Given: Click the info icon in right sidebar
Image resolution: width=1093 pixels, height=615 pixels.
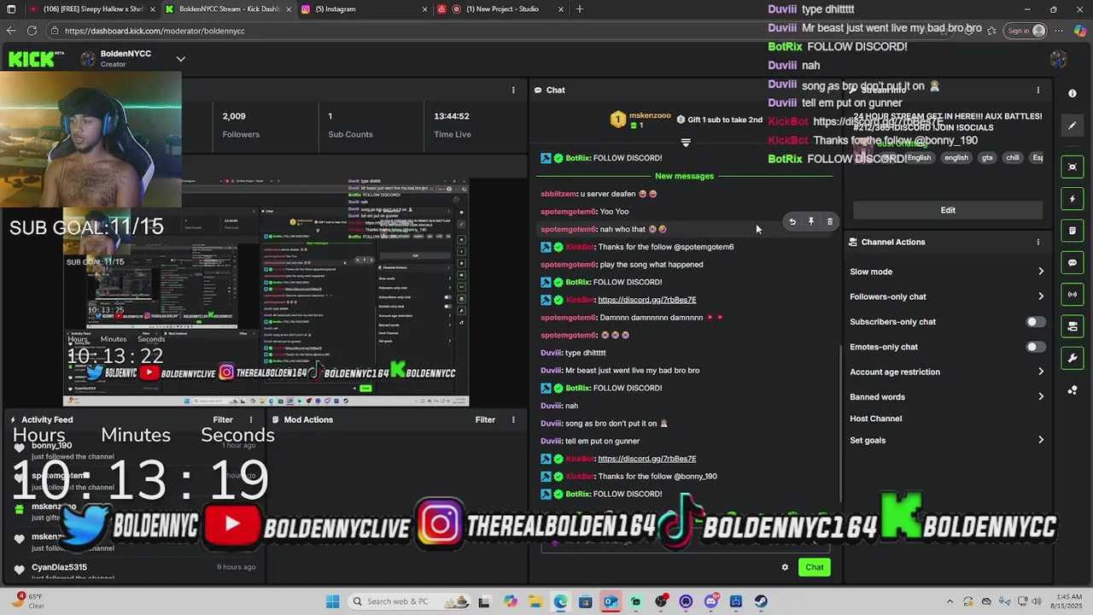Looking at the screenshot, I should coord(1073,93).
